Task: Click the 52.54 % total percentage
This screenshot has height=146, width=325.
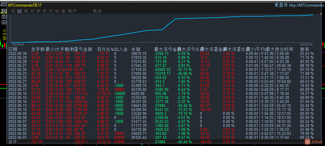Action: [x=104, y=142]
